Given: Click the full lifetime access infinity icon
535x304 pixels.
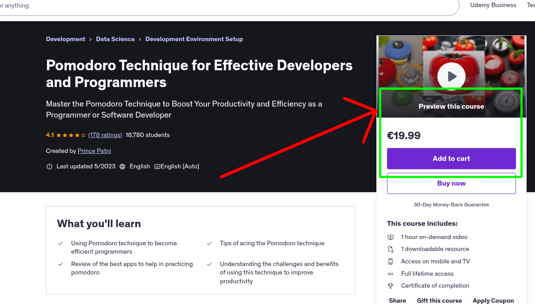Looking at the screenshot, I should click(391, 274).
